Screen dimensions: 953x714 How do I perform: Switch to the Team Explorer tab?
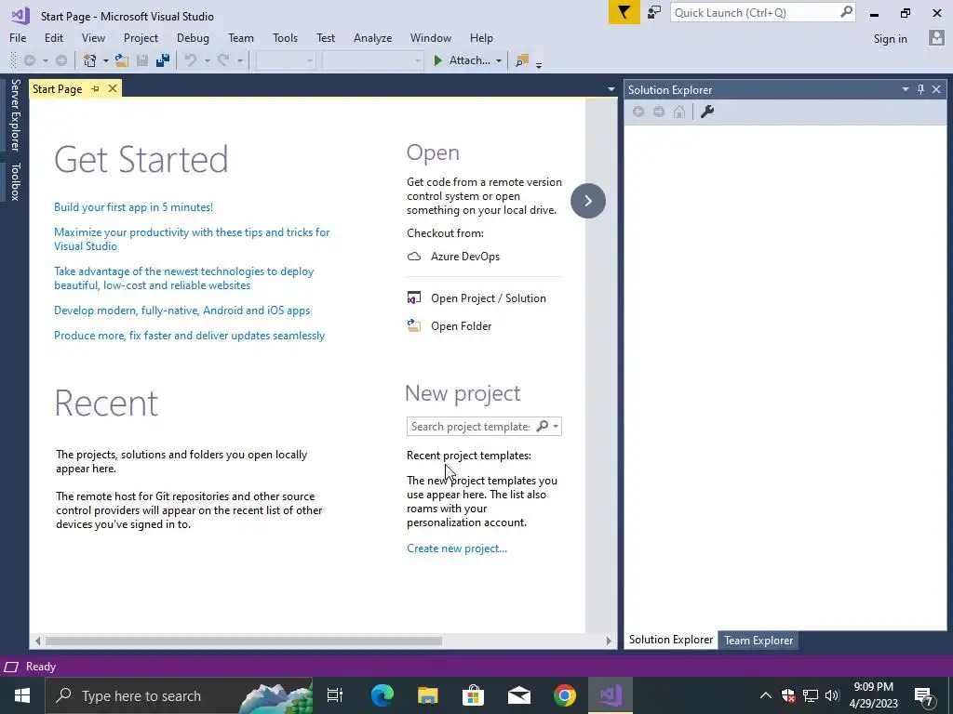(758, 640)
